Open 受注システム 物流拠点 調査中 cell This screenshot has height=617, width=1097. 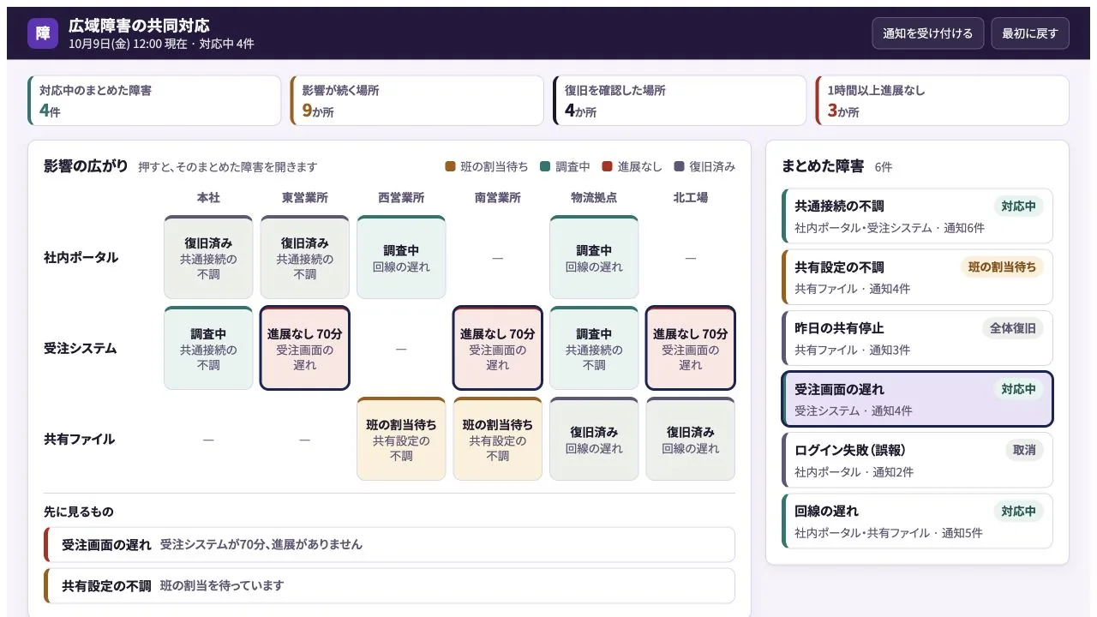tap(594, 348)
